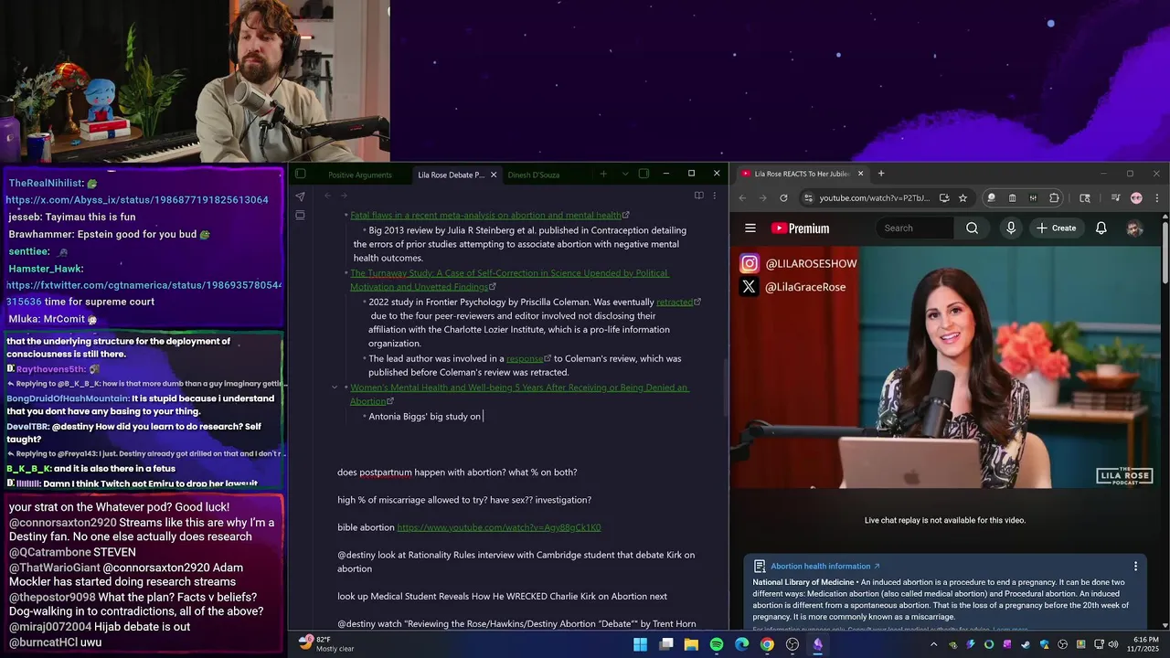Open site information icon in address bar
Viewport: 1170px width, 658px height.
click(x=808, y=197)
